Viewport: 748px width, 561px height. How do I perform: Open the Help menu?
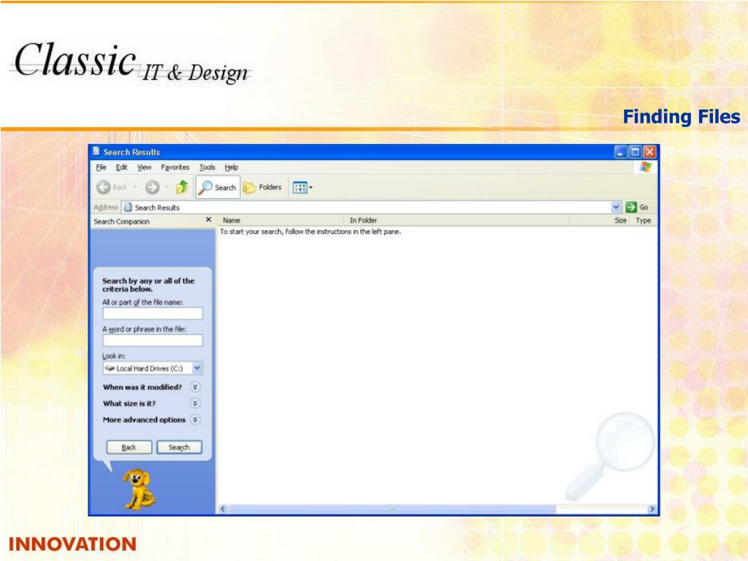(232, 167)
